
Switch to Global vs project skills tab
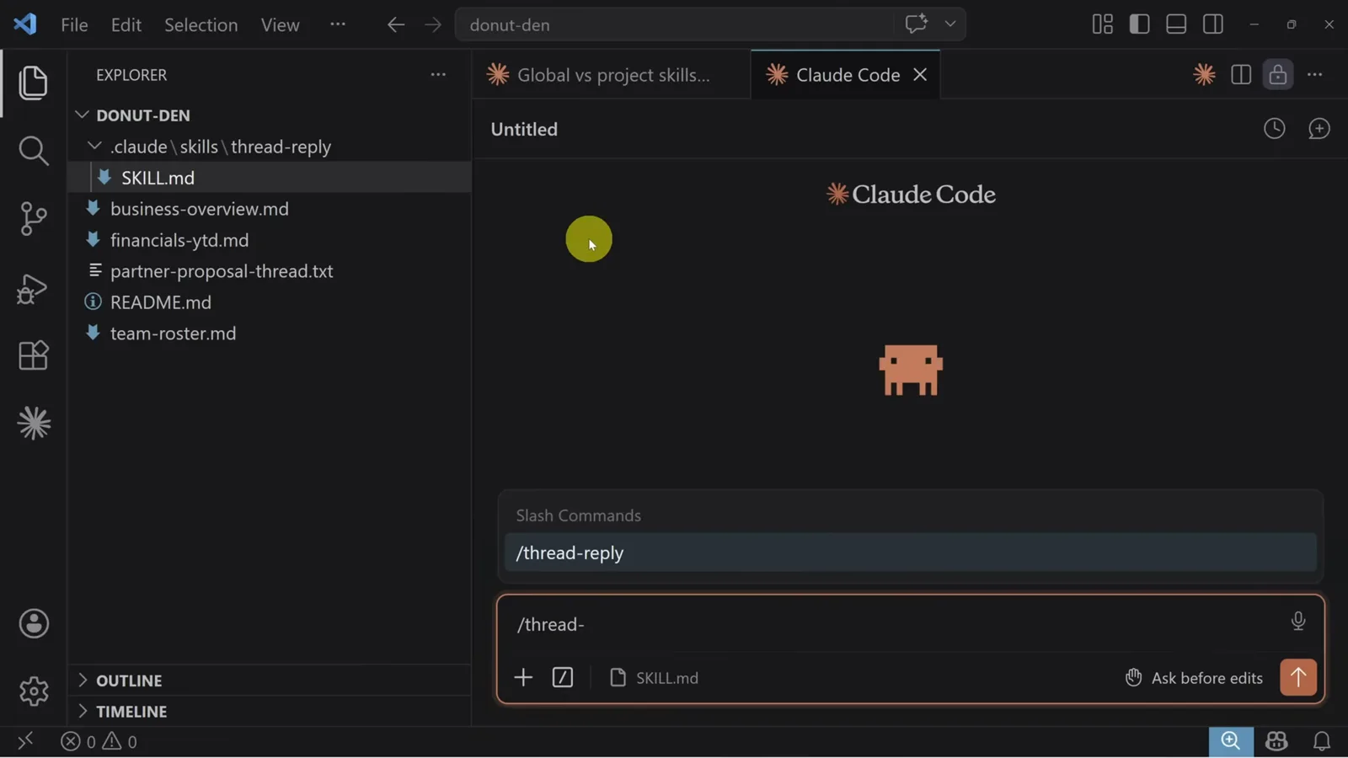coord(611,75)
